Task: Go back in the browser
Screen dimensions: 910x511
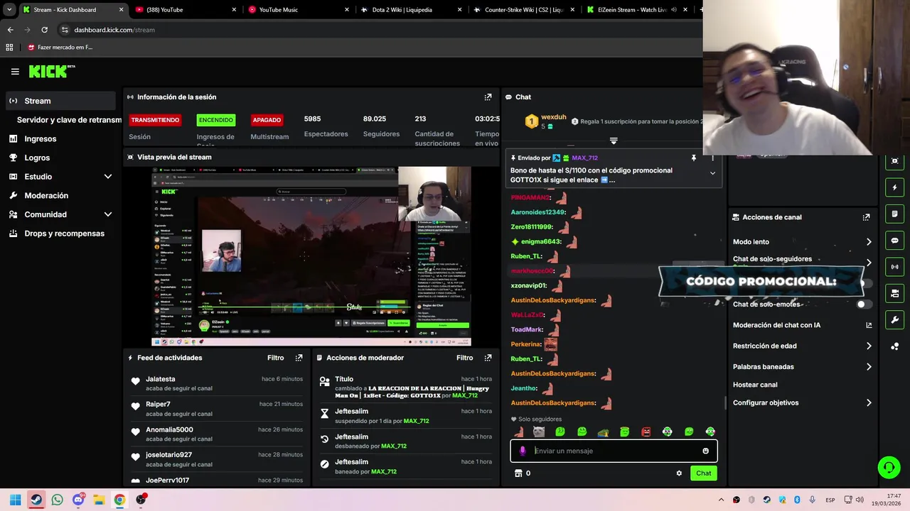Action: pos(10,30)
